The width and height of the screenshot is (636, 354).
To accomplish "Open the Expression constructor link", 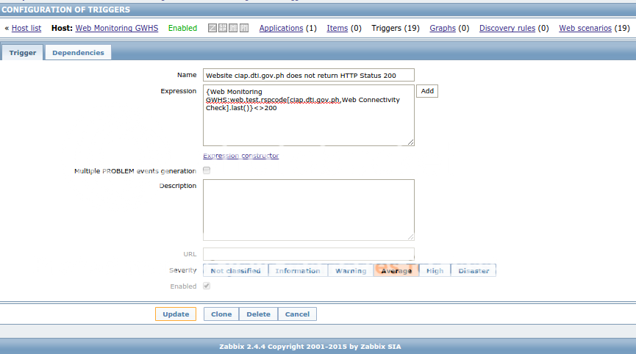I will [x=240, y=156].
